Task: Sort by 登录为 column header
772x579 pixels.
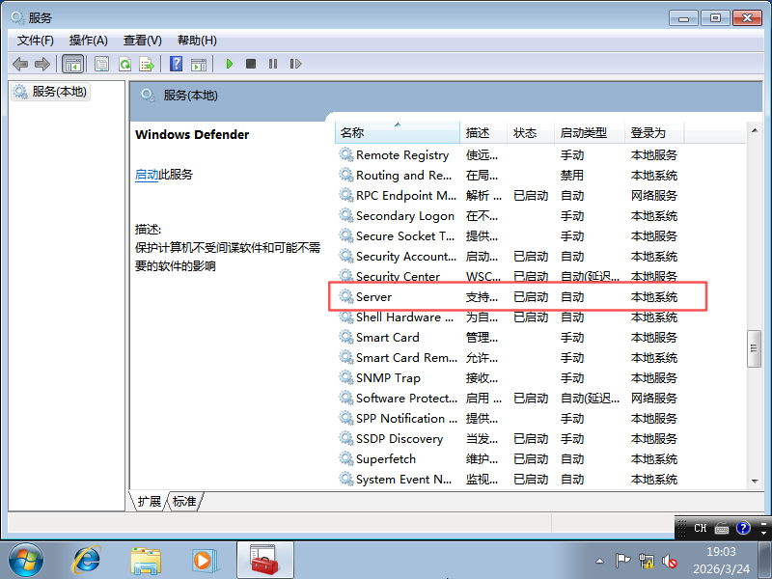Action: click(654, 133)
